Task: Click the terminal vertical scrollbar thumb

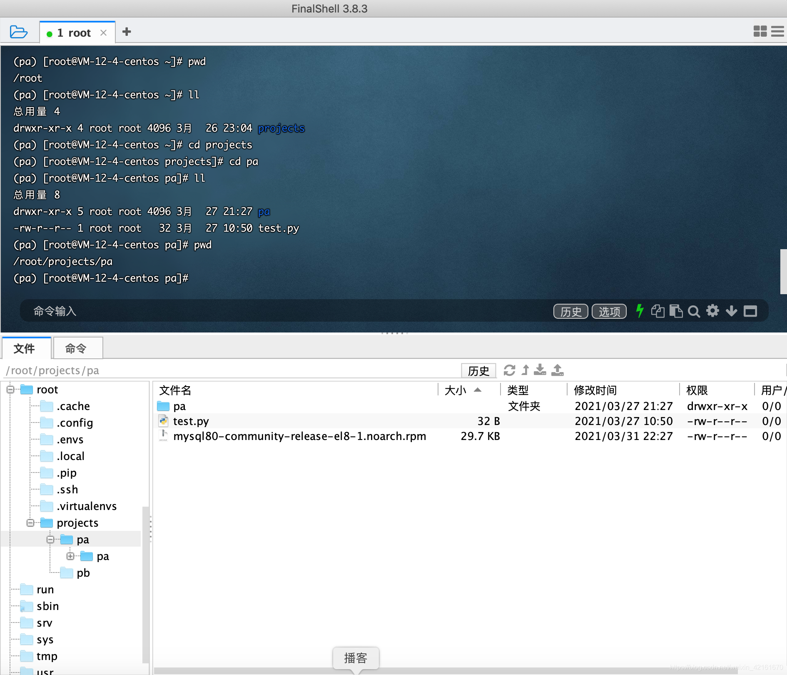Action: 783,272
